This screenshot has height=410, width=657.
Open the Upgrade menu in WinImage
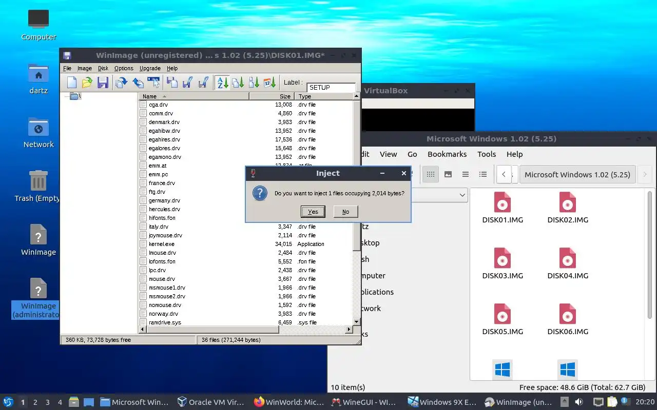tap(150, 68)
